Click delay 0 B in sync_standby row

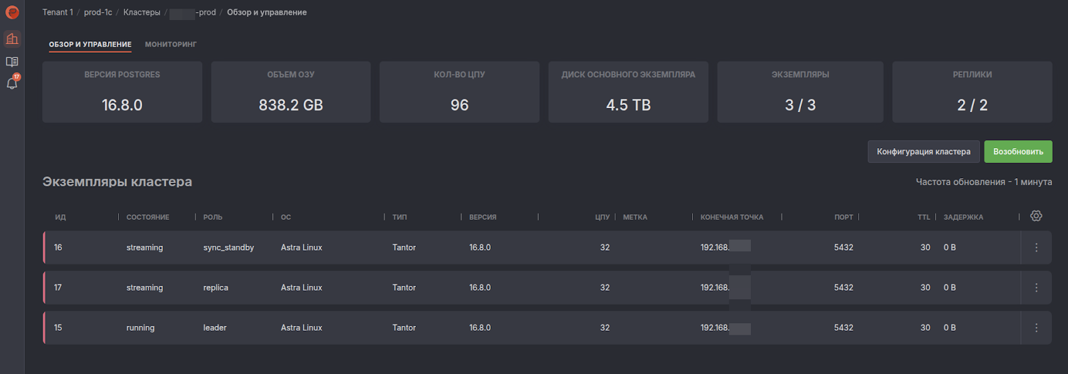[950, 248]
